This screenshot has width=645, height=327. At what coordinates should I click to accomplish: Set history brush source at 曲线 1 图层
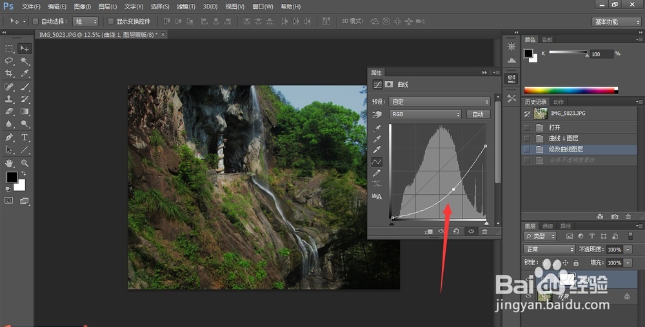pos(526,138)
